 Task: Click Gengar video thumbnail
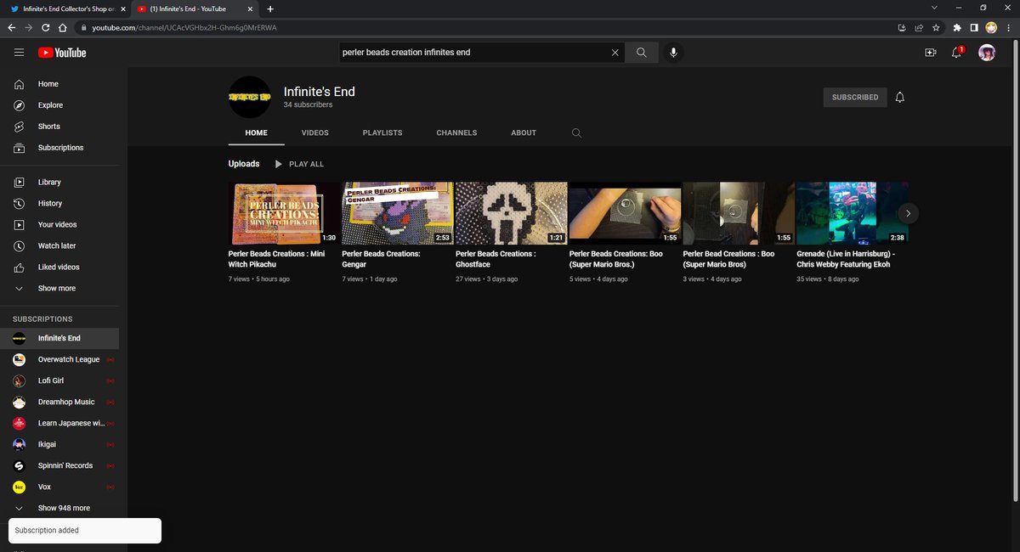tap(397, 213)
